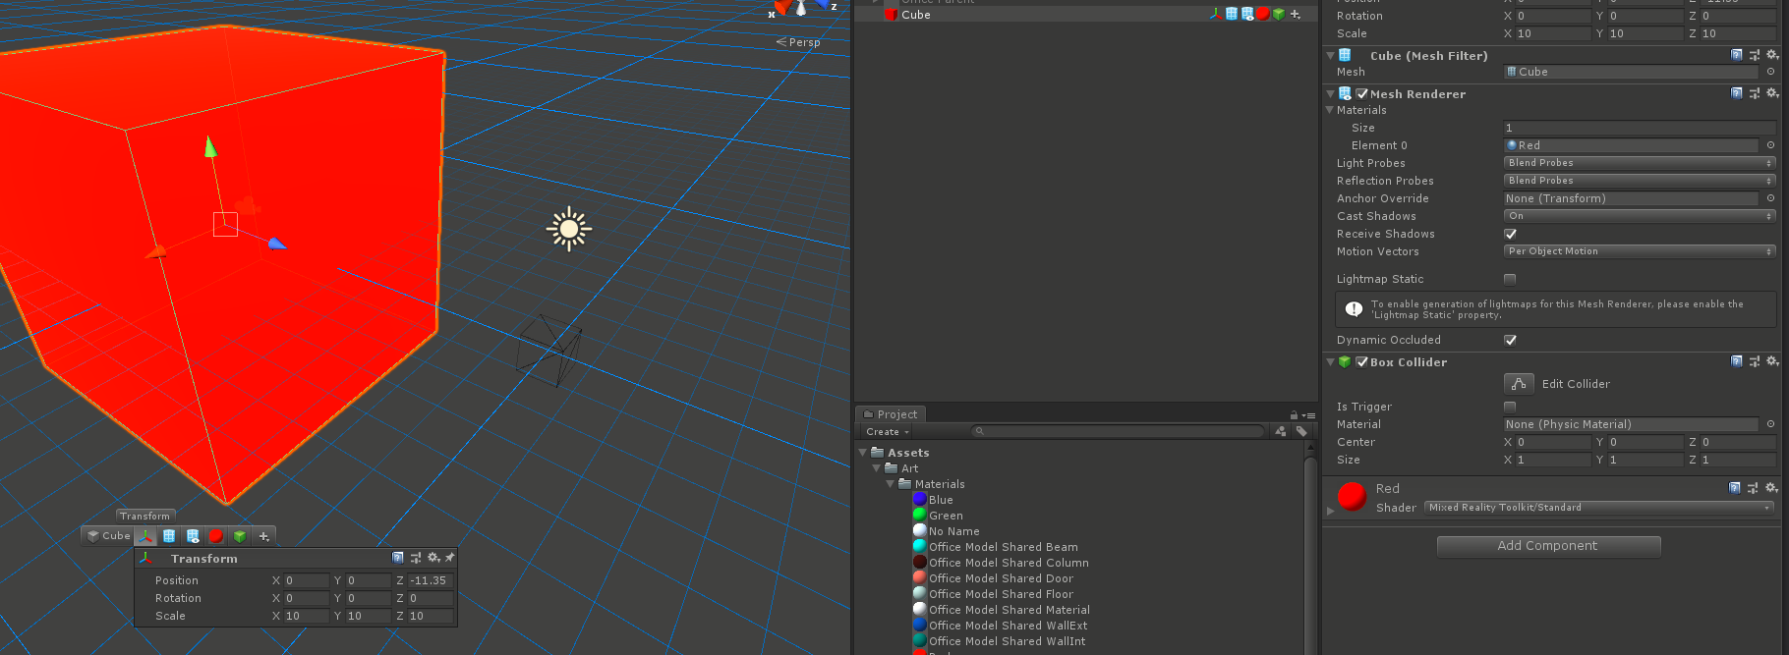Open gear menu of Mesh Renderer component
Screen dimensions: 1789x655
pyautogui.click(x=1772, y=93)
